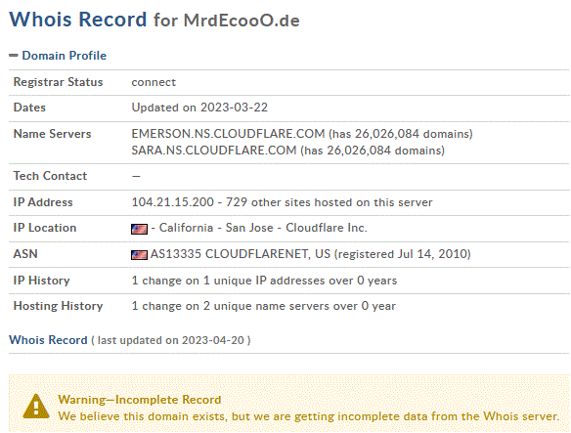This screenshot has height=433, width=571.
Task: Click the 104.21.15.200 IP address
Action: 173,202
